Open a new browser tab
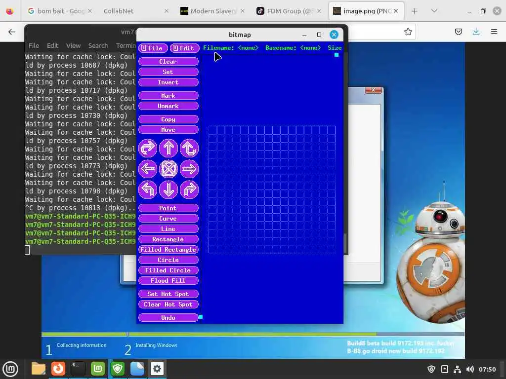Image resolution: width=506 pixels, height=379 pixels. [415, 11]
